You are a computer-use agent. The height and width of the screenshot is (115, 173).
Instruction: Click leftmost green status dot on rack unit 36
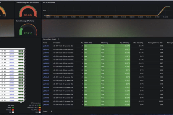pyautogui.click(x=19, y=51)
